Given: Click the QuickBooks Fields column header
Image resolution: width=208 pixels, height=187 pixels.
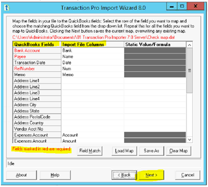Looking at the screenshot, I should [x=37, y=45].
